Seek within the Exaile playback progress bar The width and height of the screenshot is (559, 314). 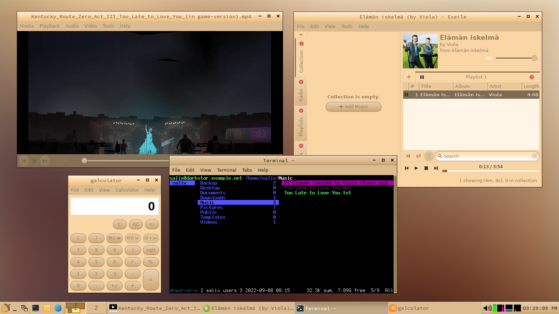pos(491,171)
